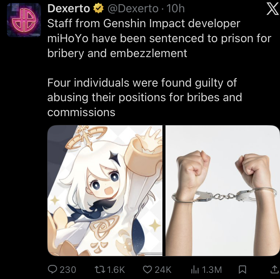
Task: Click the 'Four individuals were found guilty' paragraph
Action: (x=145, y=97)
